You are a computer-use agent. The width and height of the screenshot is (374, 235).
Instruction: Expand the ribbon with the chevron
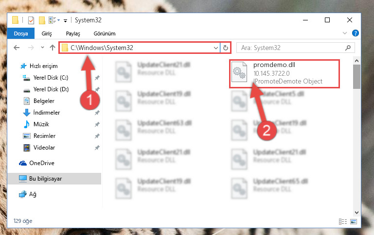[345, 33]
